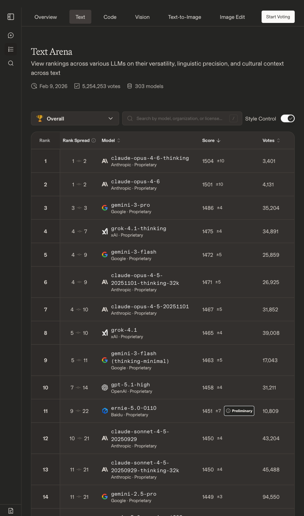
Task: Click the Preliminary badge on ernie-5.0-0110
Action: pos(239,411)
